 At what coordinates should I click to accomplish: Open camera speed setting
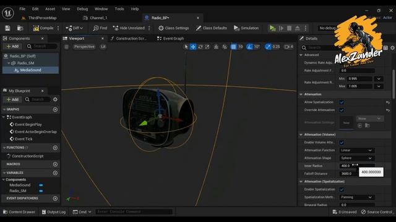click(x=289, y=47)
